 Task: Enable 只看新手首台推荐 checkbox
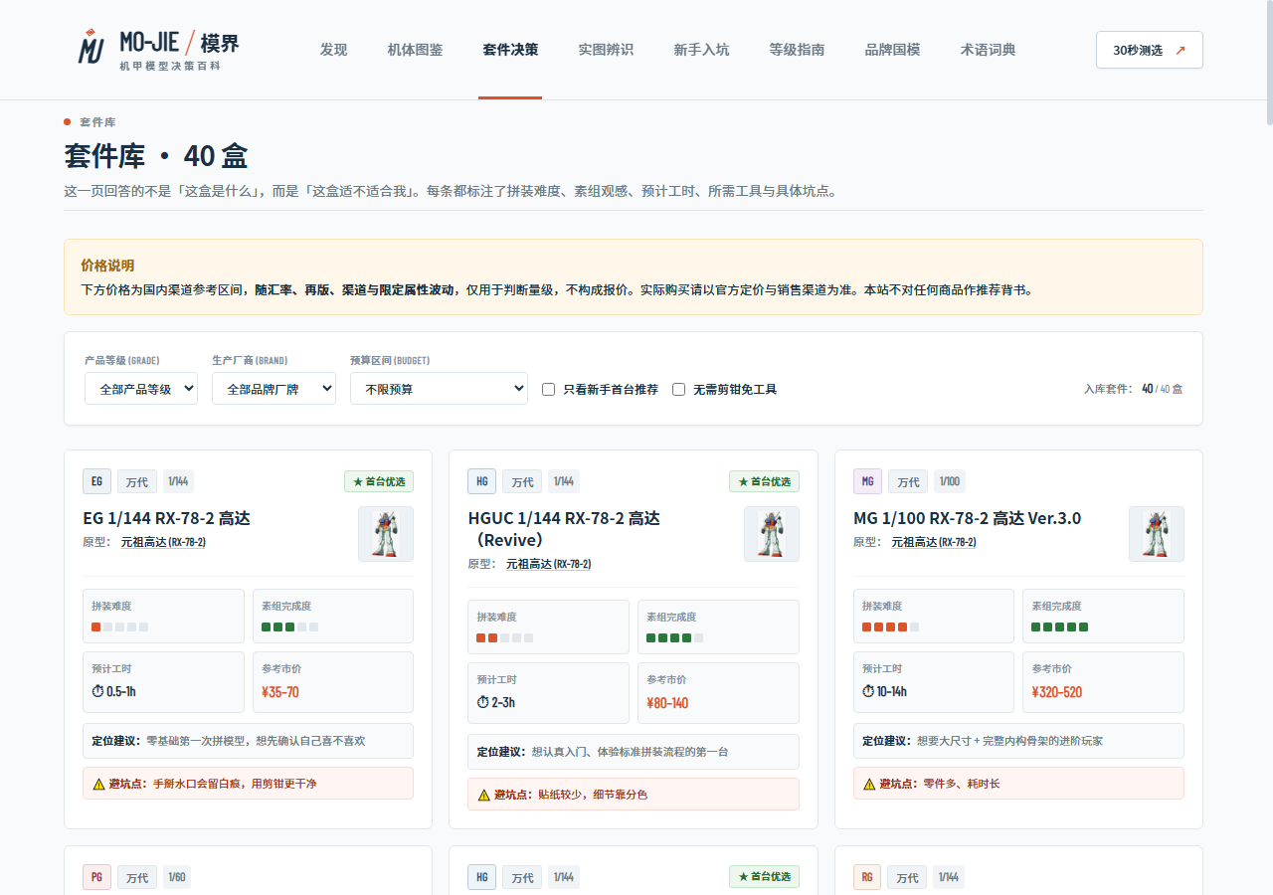click(x=548, y=390)
